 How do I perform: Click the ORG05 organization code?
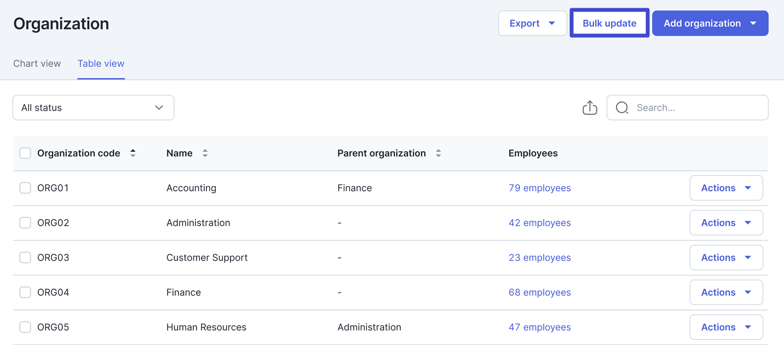[53, 327]
